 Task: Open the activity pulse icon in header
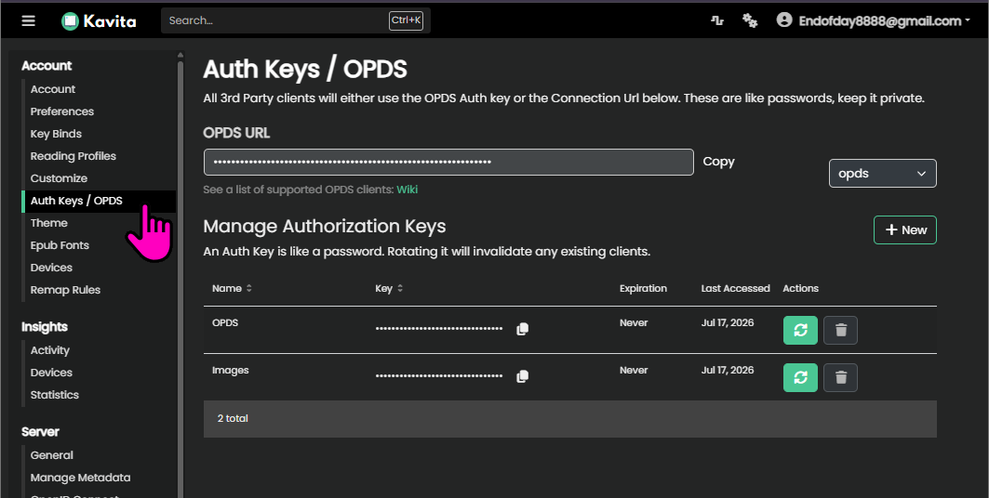pos(717,20)
